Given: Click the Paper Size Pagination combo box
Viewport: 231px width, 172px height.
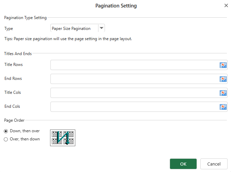Looking at the screenshot, I should point(74,29).
